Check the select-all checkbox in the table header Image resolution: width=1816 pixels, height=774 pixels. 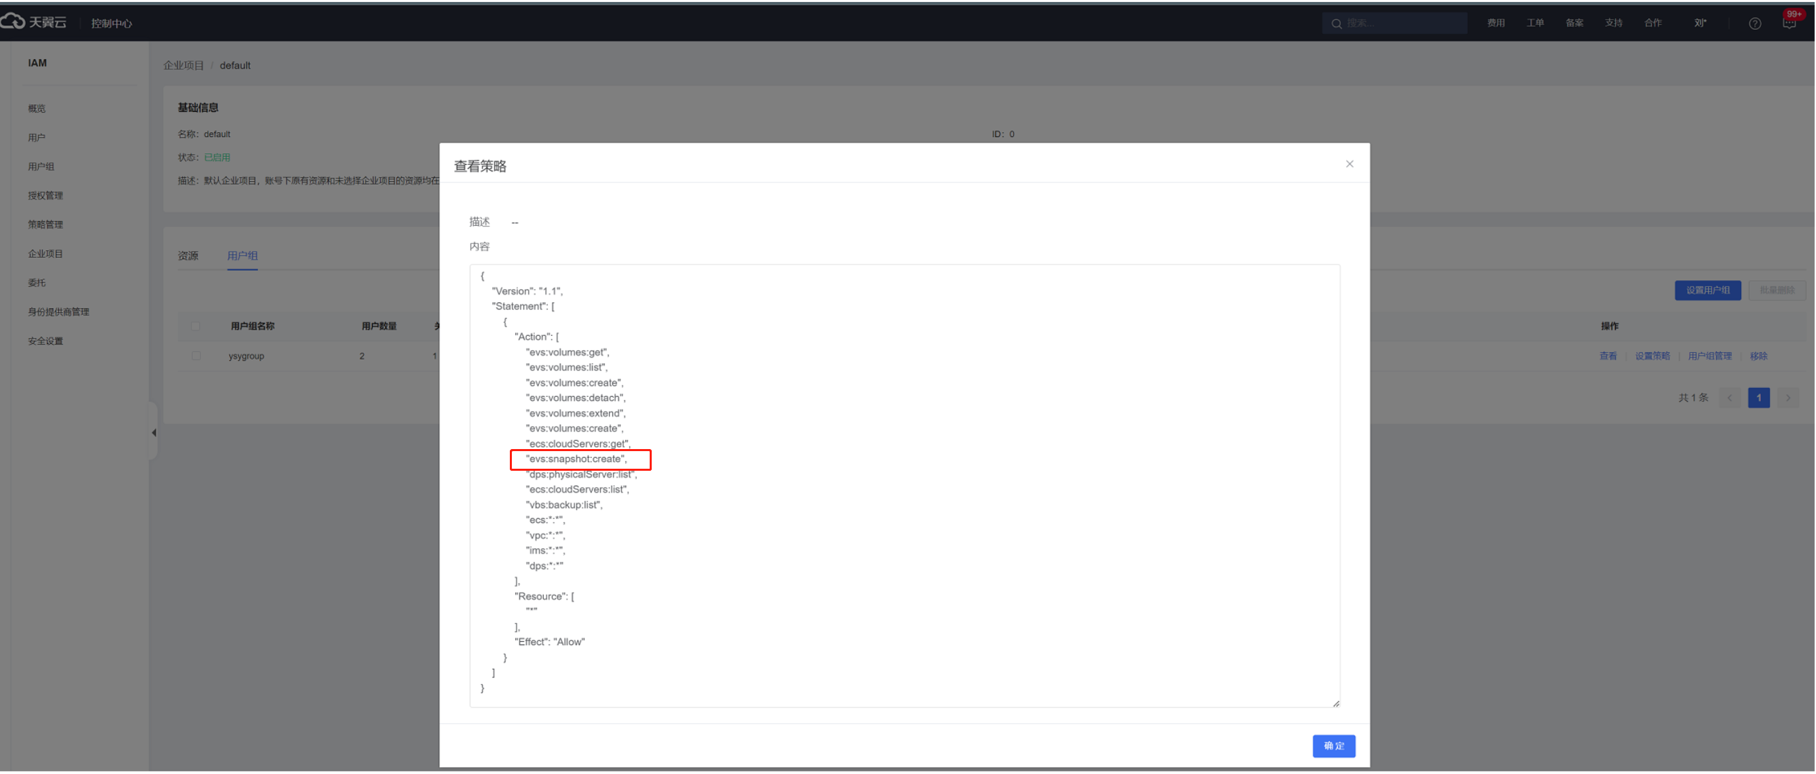pyautogui.click(x=196, y=326)
